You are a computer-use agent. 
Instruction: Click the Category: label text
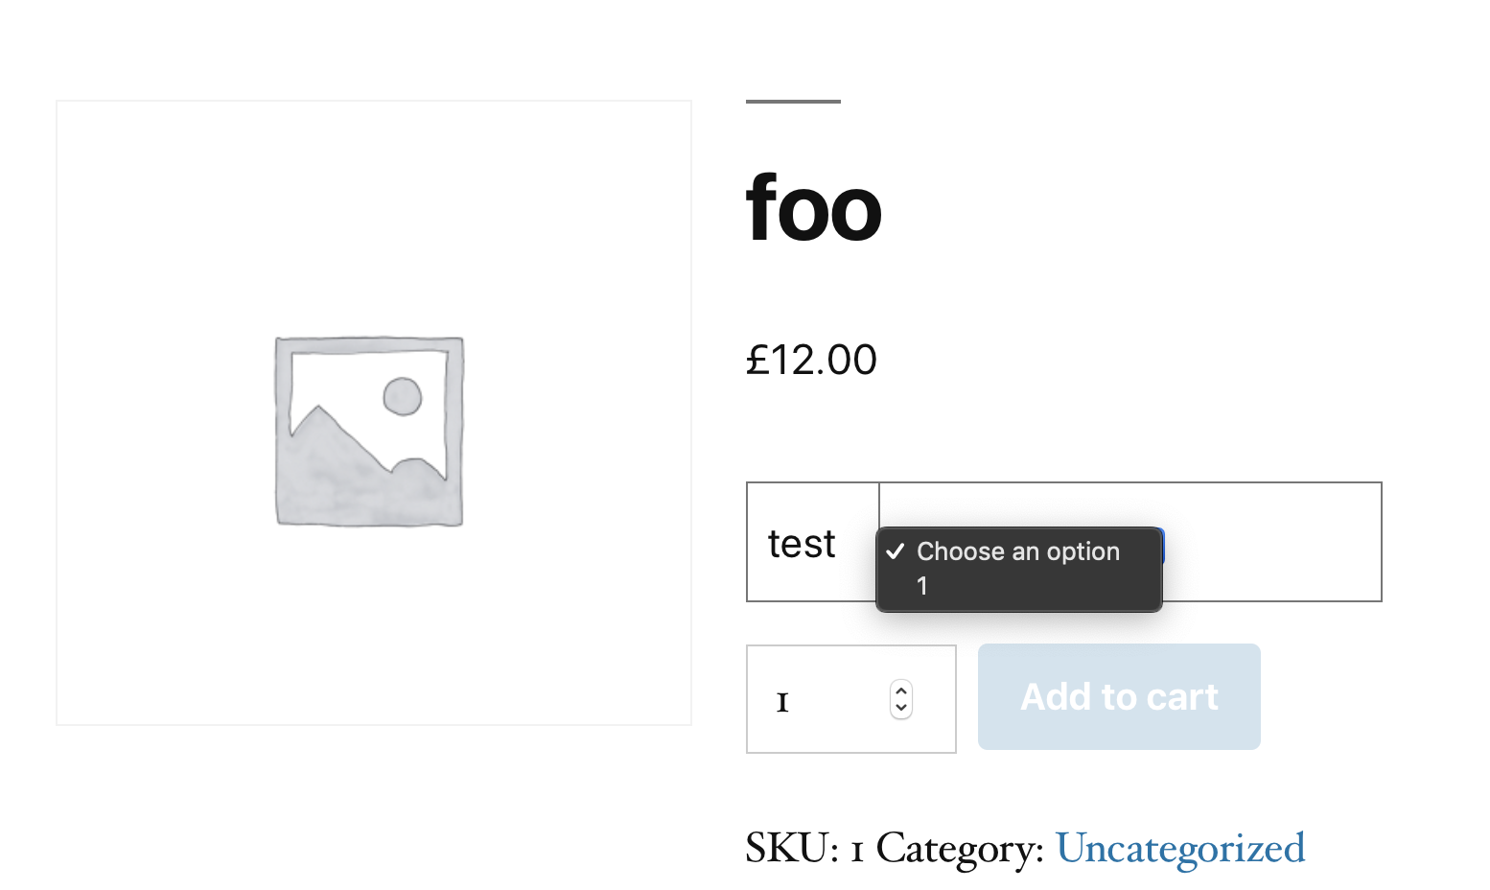tap(959, 848)
